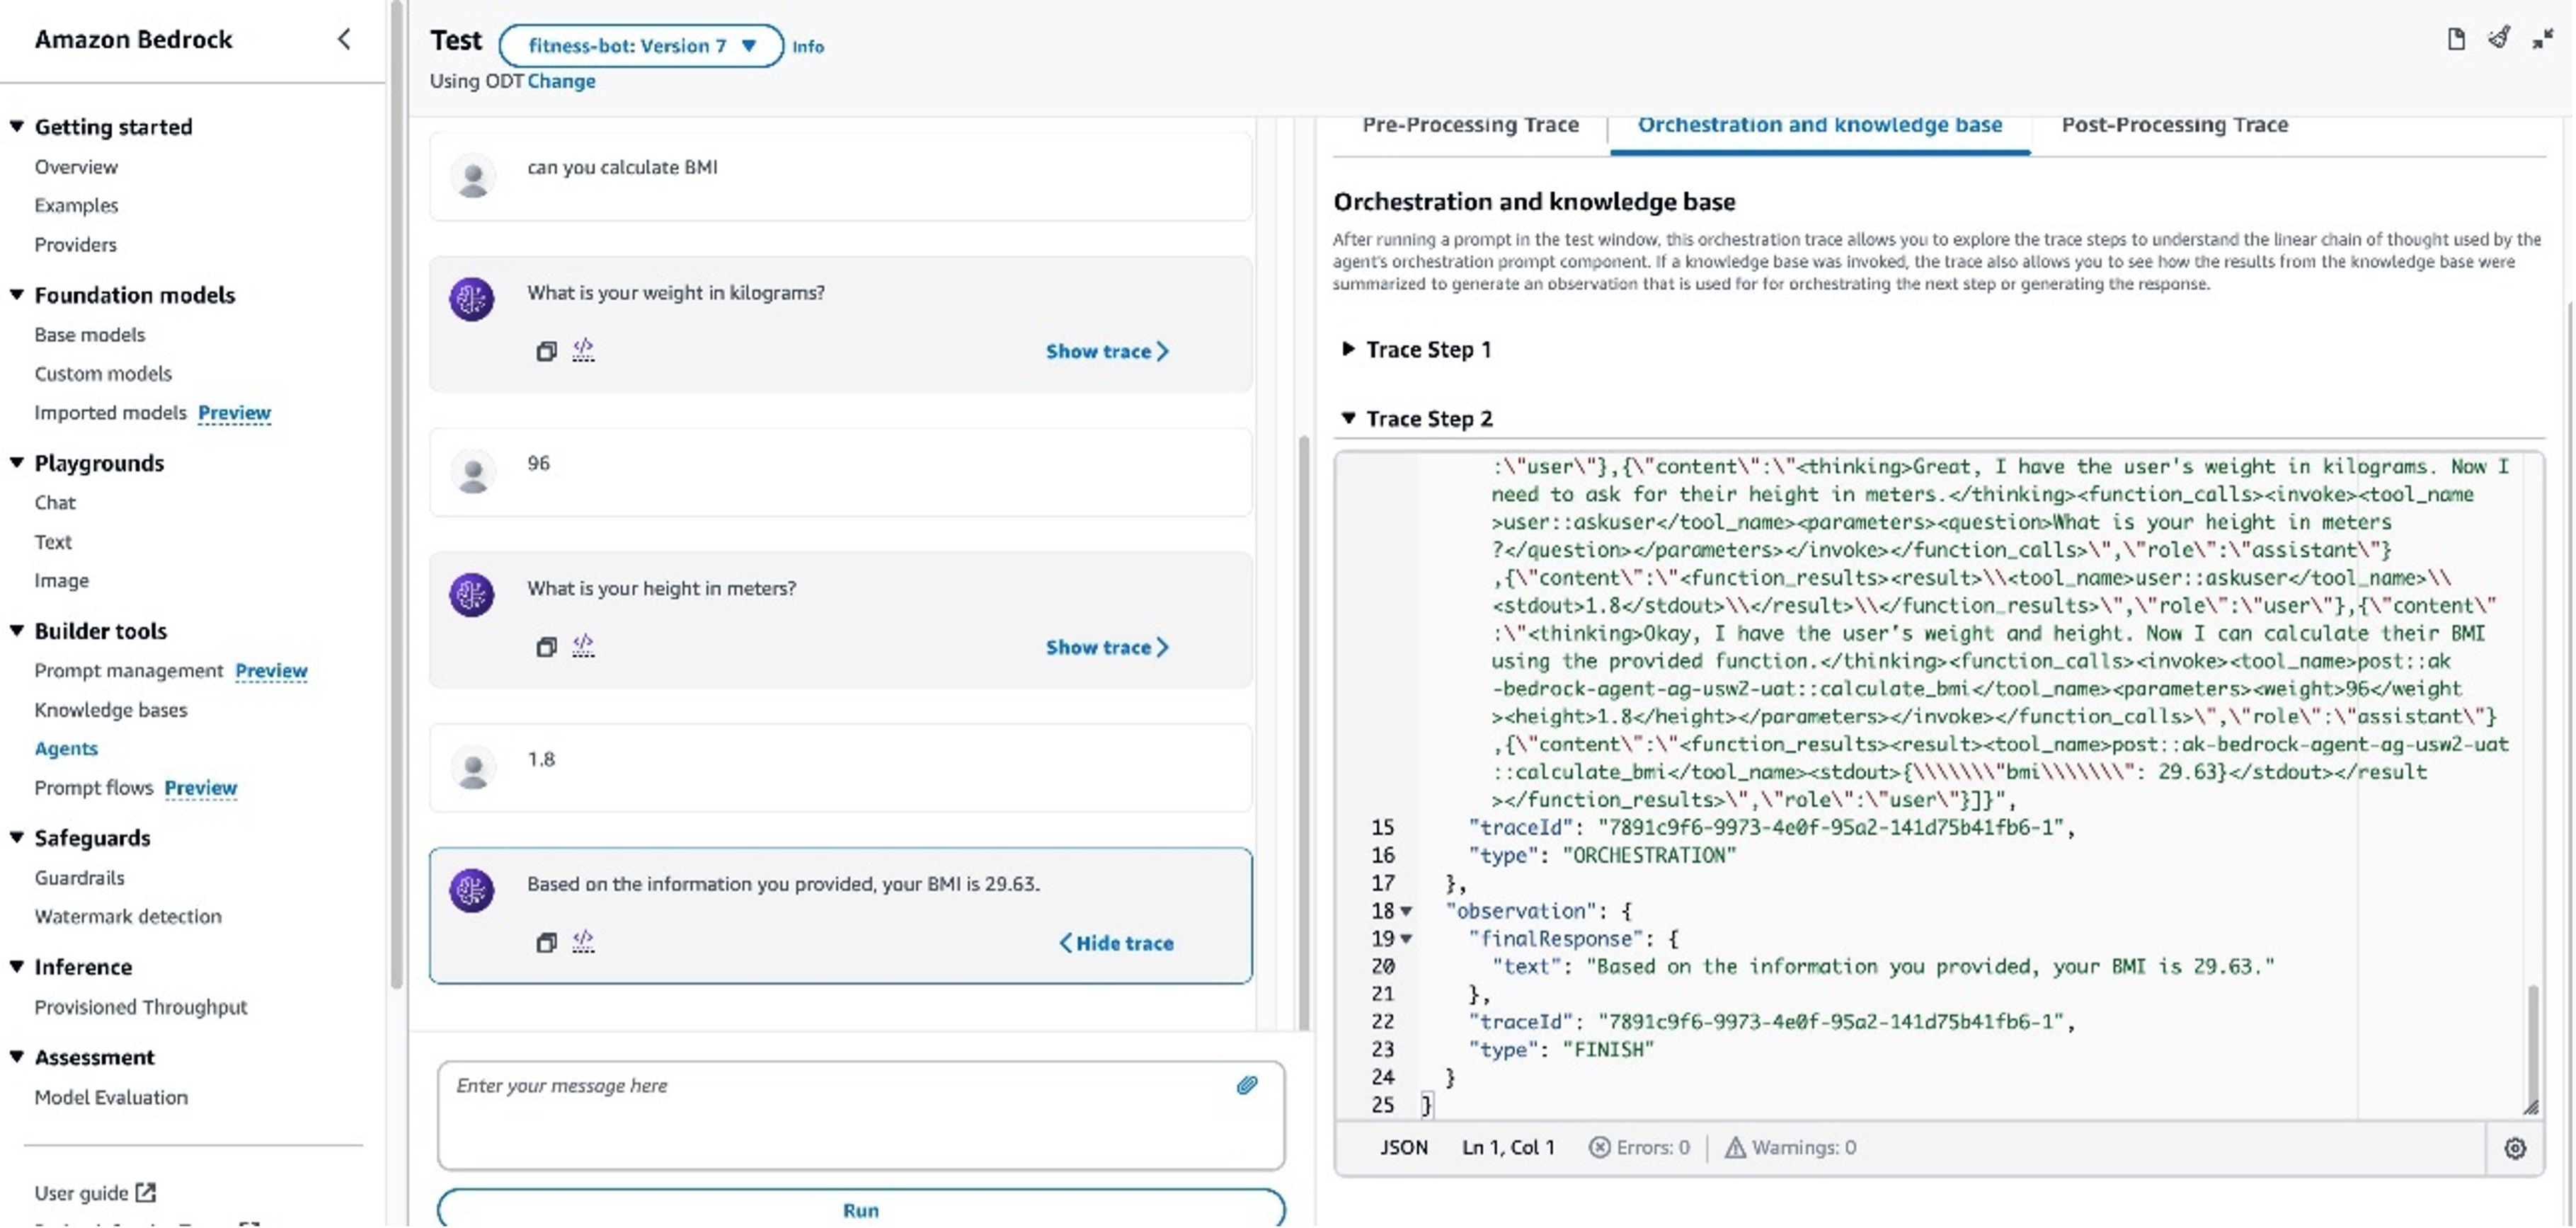Open Imported models page
The width and height of the screenshot is (2576, 1228).
click(110, 412)
